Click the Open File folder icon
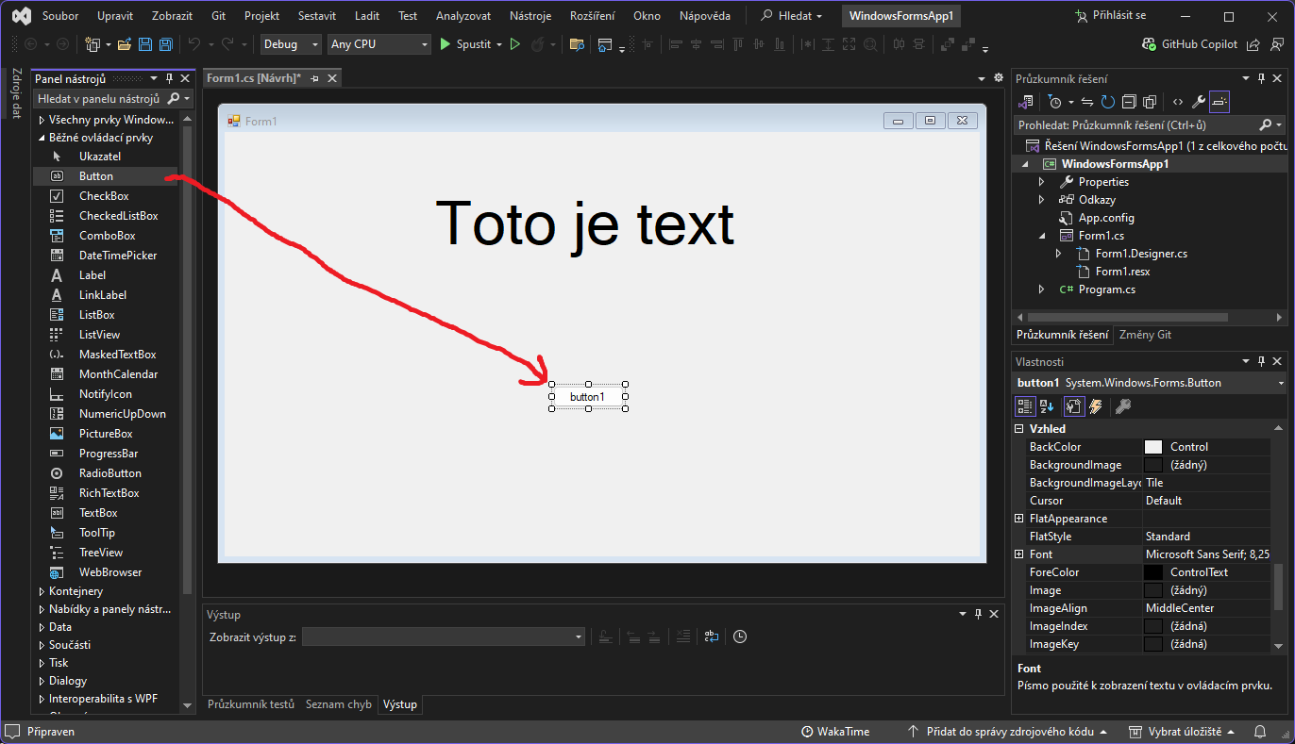The width and height of the screenshot is (1295, 744). [x=125, y=44]
